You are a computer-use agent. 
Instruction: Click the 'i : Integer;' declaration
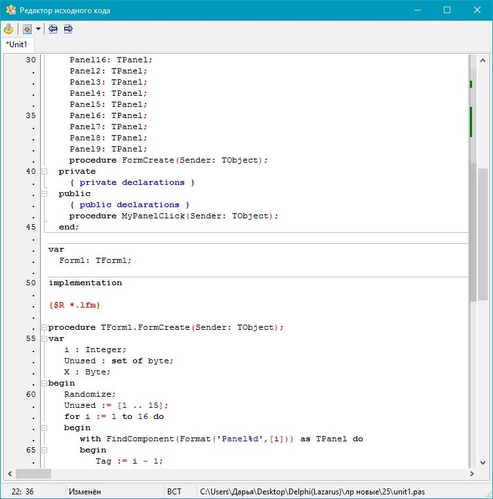(95, 349)
